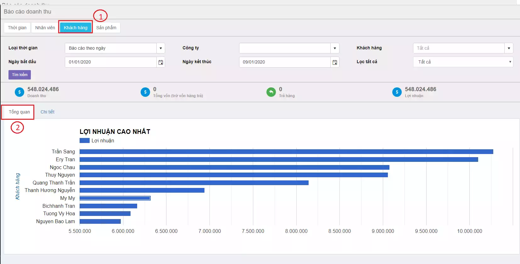Click the Lợi nhuận dollar icon
Screen dimensions: 520x264
coord(397,92)
